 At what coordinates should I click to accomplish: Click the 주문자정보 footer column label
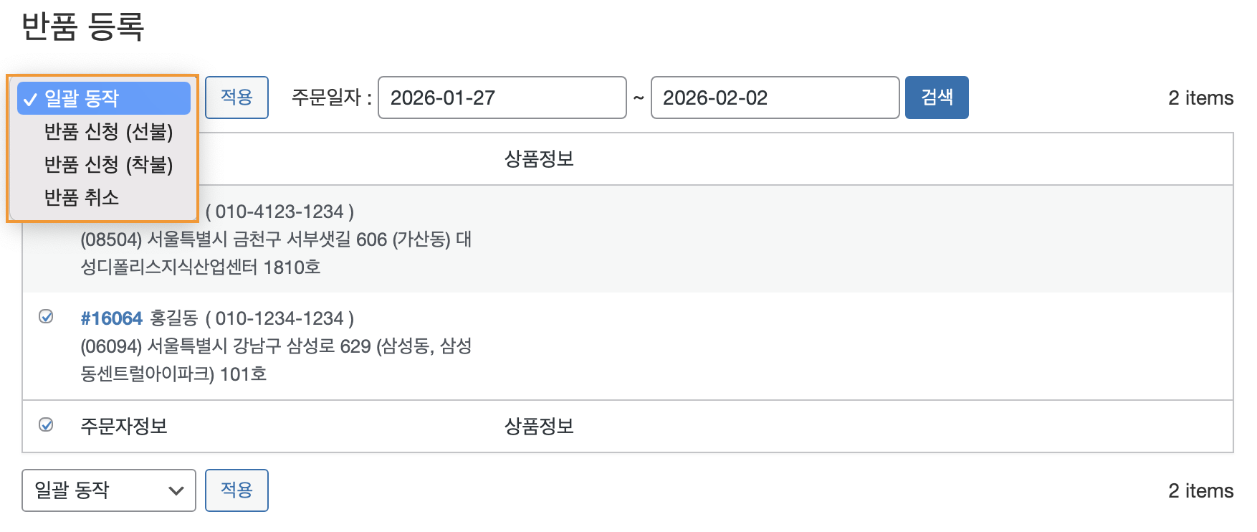pyautogui.click(x=124, y=427)
